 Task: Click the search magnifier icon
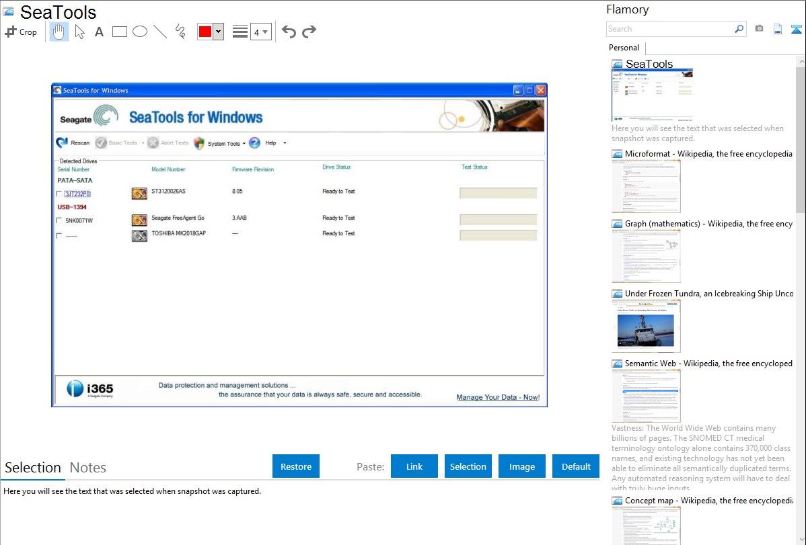tap(739, 29)
